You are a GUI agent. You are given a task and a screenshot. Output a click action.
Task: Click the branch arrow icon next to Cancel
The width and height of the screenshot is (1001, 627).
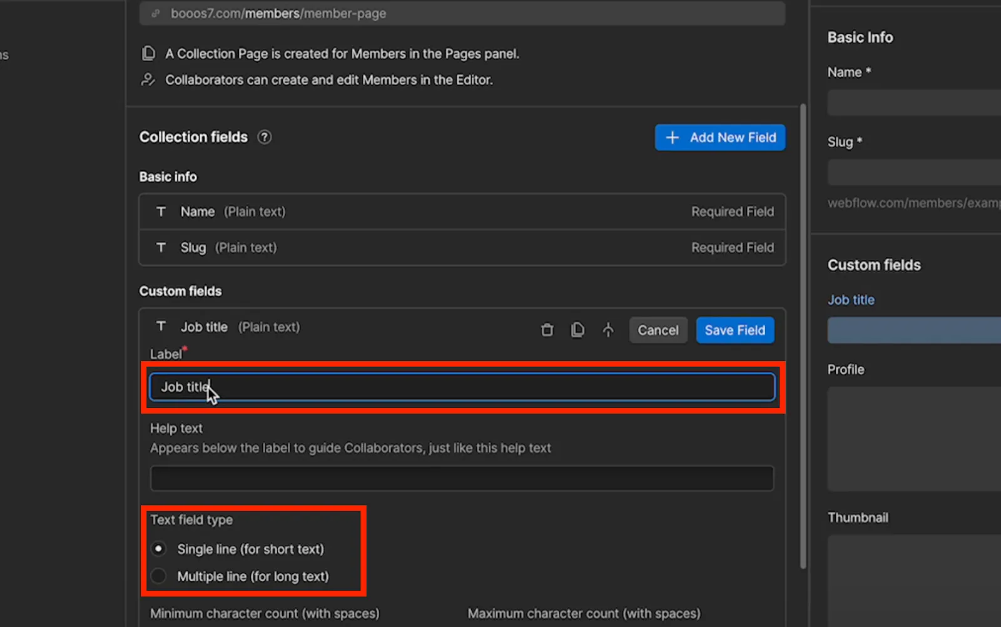608,330
